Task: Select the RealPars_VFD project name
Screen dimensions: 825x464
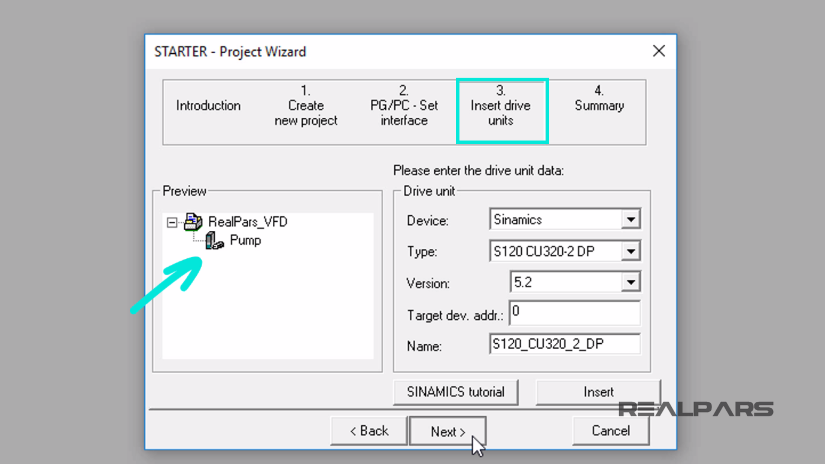Action: (248, 222)
